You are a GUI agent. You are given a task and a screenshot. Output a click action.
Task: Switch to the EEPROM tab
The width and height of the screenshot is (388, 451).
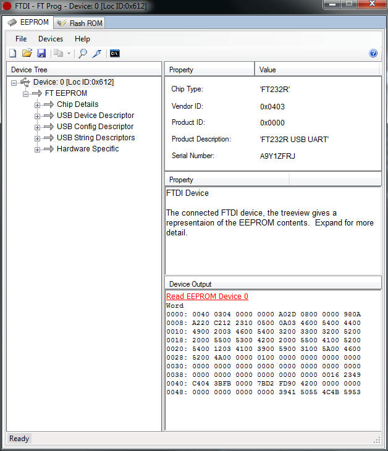[28, 22]
